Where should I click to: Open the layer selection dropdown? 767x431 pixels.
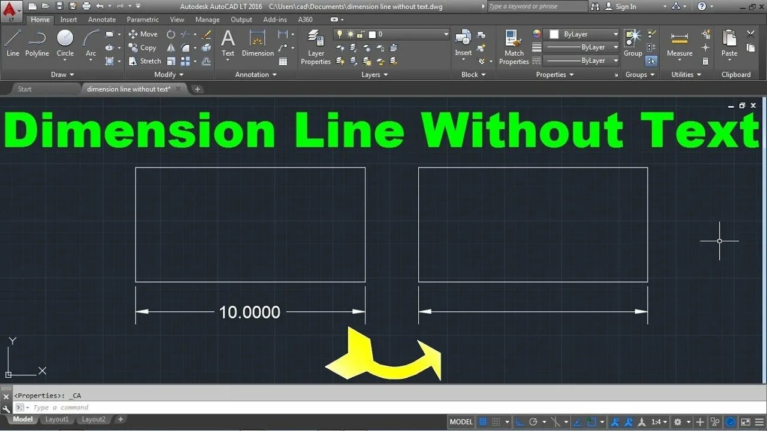coord(391,35)
